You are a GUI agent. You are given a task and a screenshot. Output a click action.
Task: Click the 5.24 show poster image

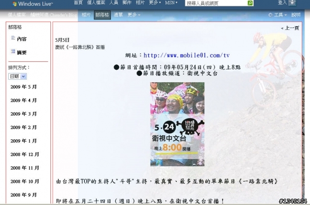177,124
